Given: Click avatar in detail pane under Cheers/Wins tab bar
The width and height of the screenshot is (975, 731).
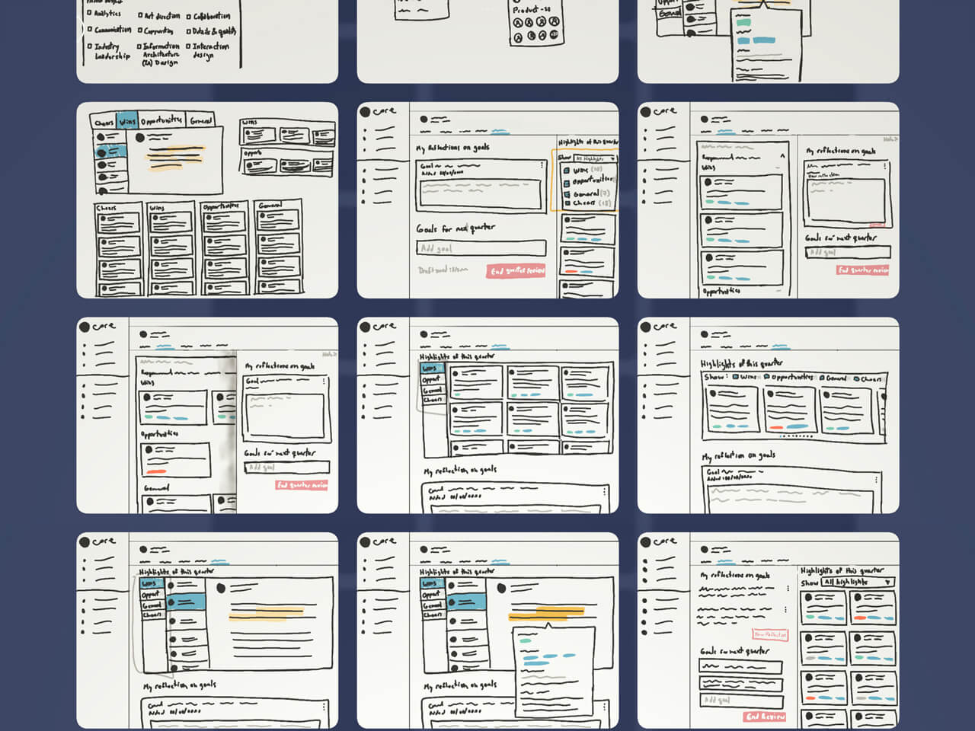Looking at the screenshot, I should point(140,138).
